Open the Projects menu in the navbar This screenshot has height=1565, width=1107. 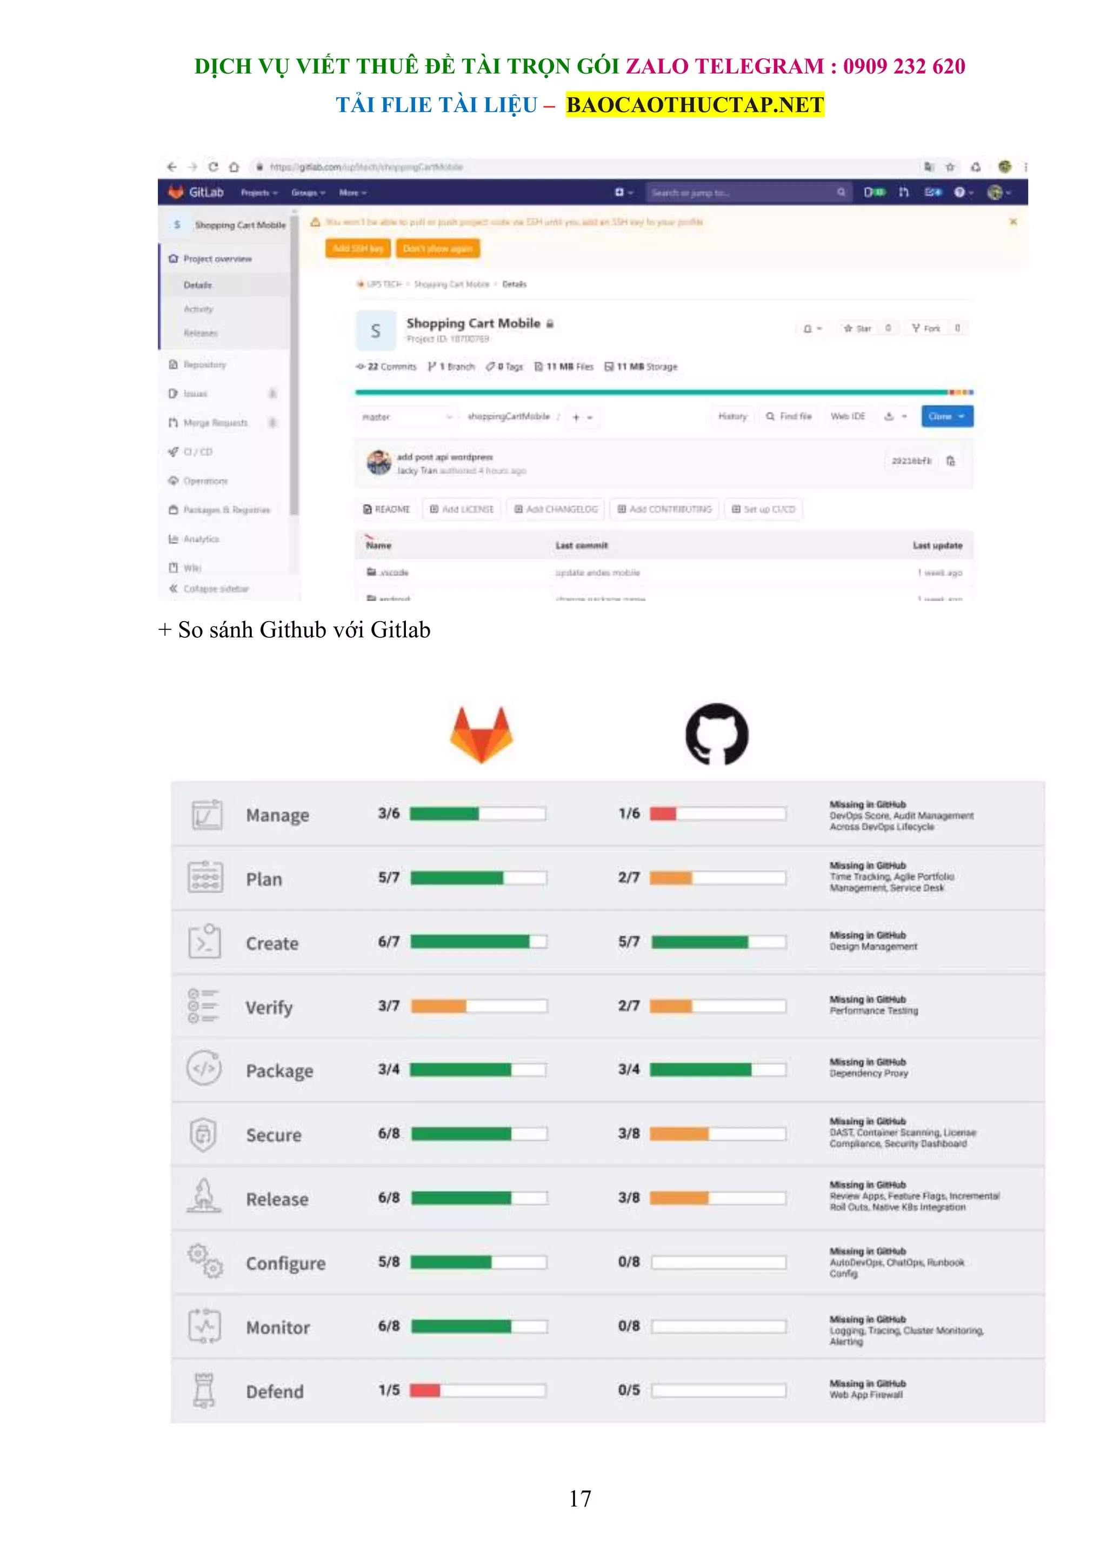point(259,193)
